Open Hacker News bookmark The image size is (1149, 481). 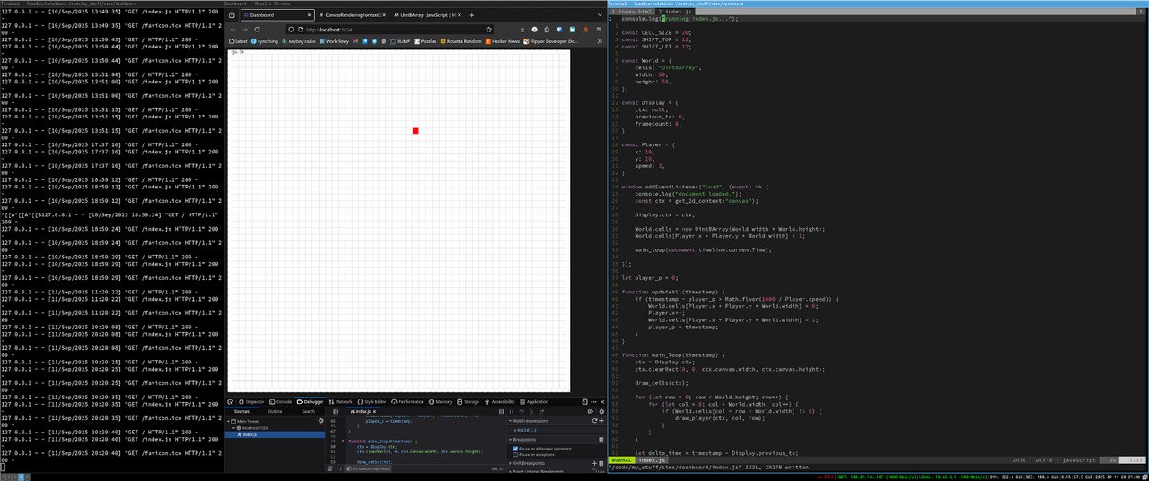pyautogui.click(x=503, y=41)
